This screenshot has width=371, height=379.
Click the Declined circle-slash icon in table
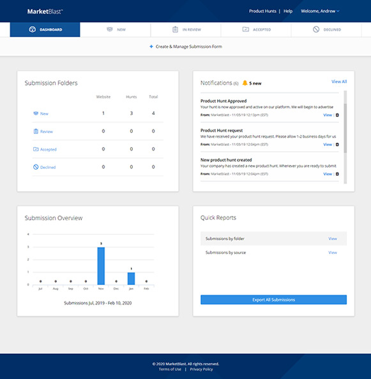coord(36,167)
